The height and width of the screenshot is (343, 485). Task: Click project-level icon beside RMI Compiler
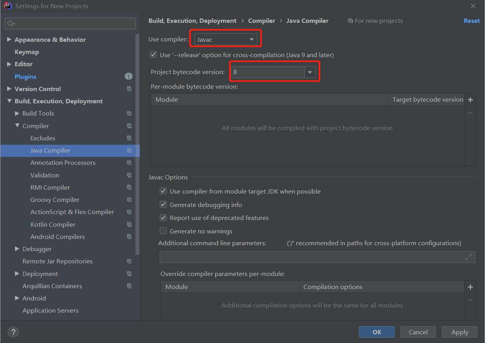click(x=129, y=188)
